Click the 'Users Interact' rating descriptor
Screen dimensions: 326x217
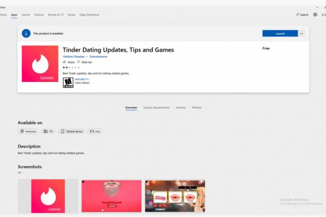click(x=82, y=82)
